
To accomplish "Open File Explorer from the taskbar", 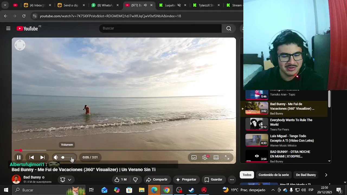I will coord(142,190).
